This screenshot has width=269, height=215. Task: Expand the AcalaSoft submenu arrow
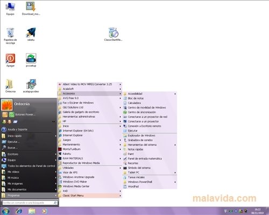(120, 89)
